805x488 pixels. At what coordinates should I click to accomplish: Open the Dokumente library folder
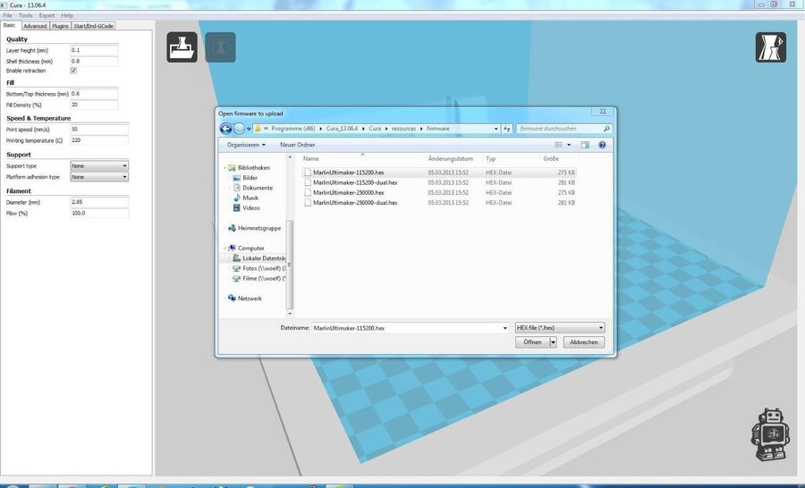[x=258, y=188]
